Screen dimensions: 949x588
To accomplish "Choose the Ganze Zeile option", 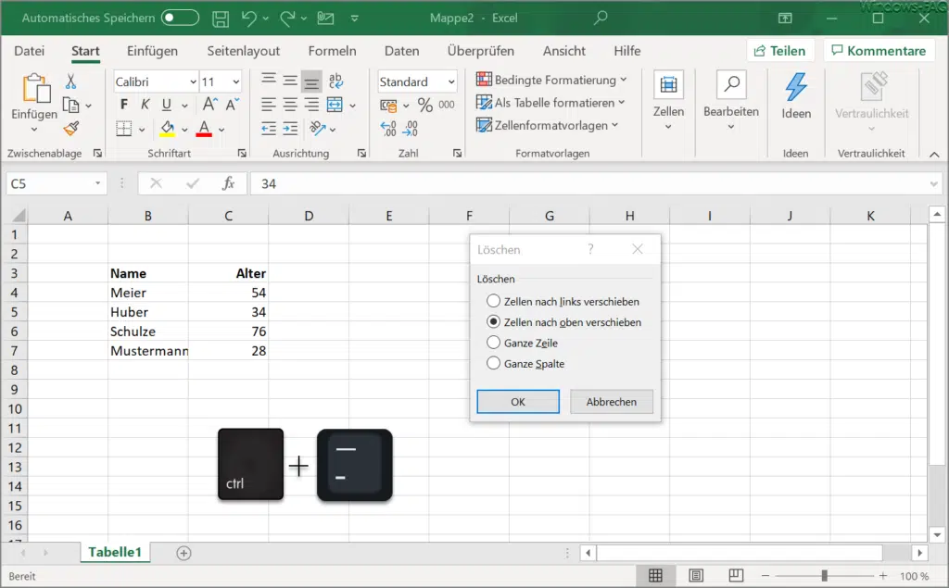I will tap(492, 343).
